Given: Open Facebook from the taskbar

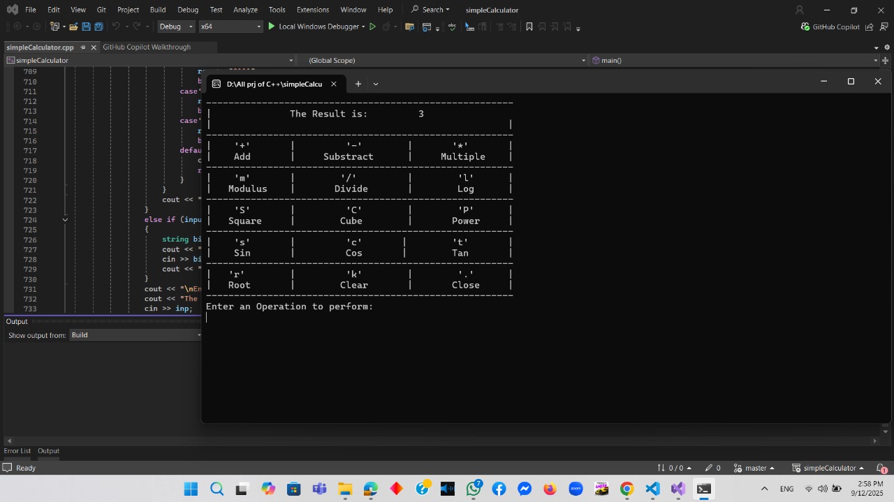Looking at the screenshot, I should point(499,489).
